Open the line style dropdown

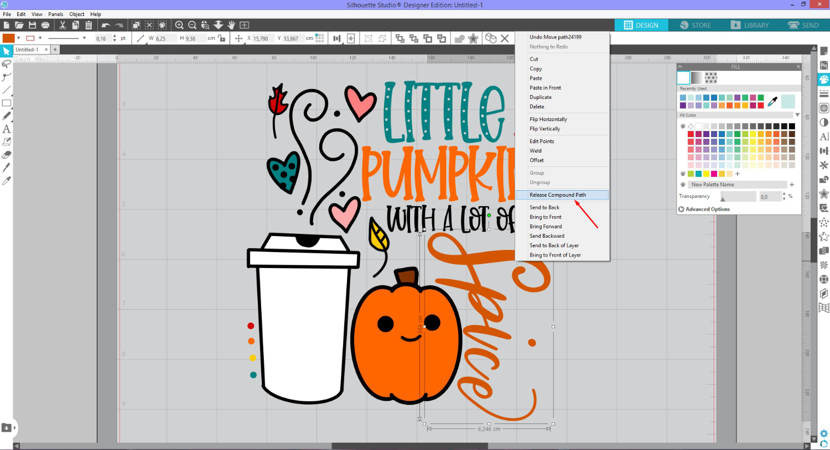click(84, 38)
